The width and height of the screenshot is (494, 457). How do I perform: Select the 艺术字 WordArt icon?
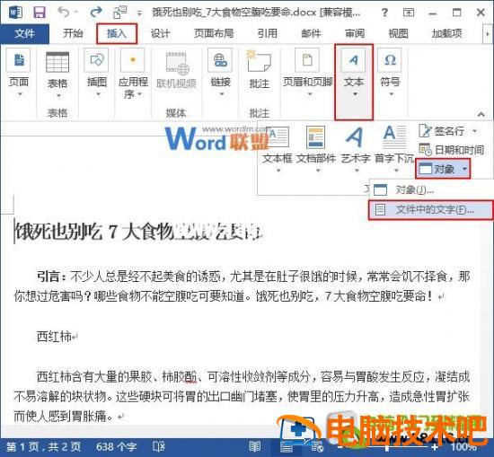point(355,137)
